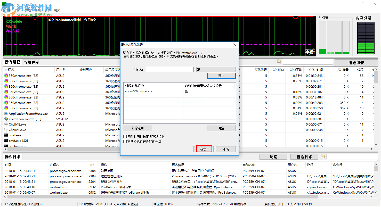
Task: Switch to the 当前进程 tab
Action: [31, 62]
